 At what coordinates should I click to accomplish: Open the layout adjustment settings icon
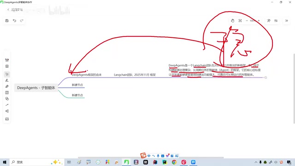[276, 21]
